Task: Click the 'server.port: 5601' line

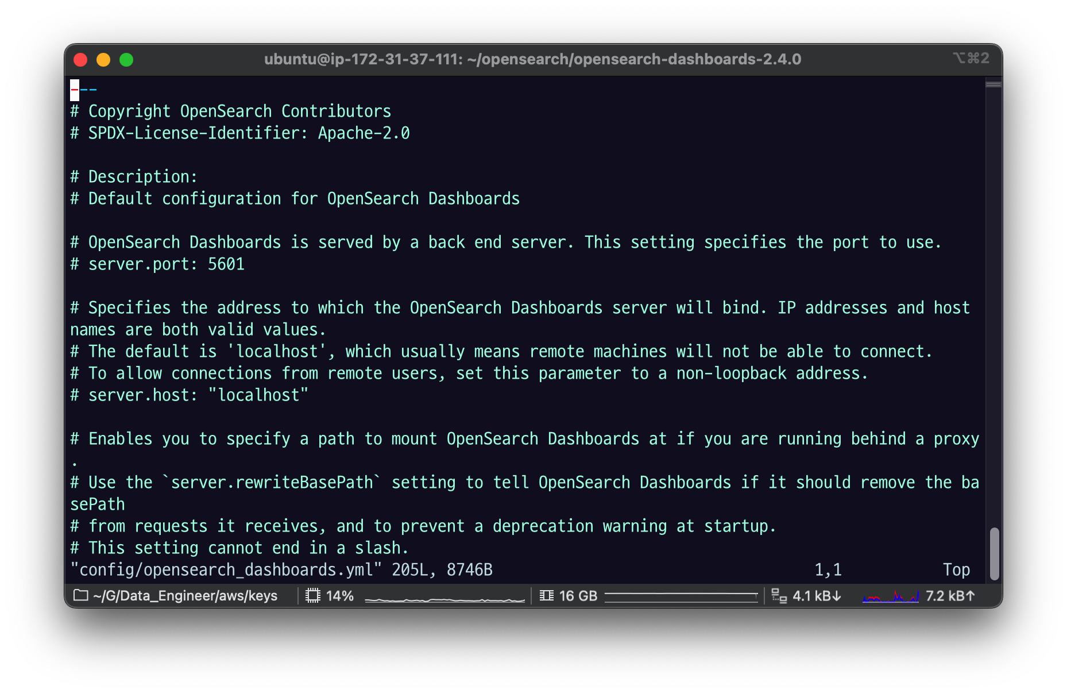Action: pos(157,264)
